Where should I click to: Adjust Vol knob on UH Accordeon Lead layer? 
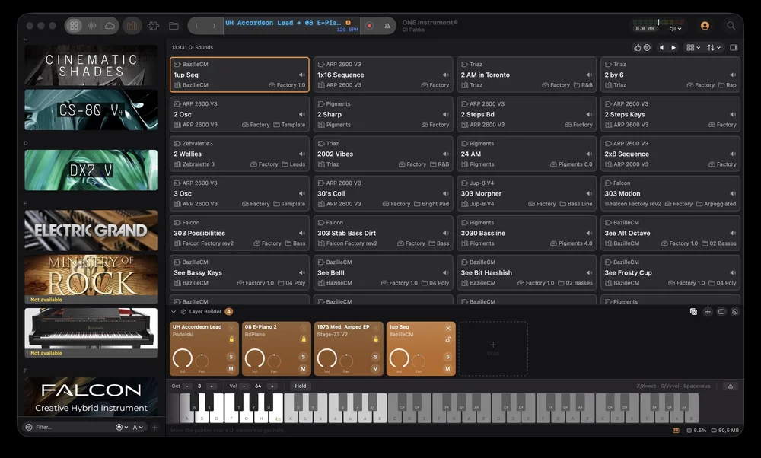tap(183, 358)
